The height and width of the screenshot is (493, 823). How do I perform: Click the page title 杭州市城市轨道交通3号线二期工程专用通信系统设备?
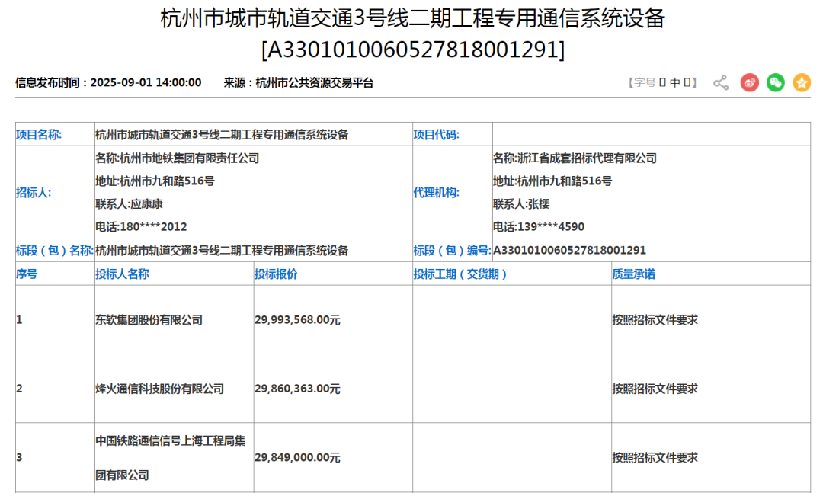click(x=412, y=18)
